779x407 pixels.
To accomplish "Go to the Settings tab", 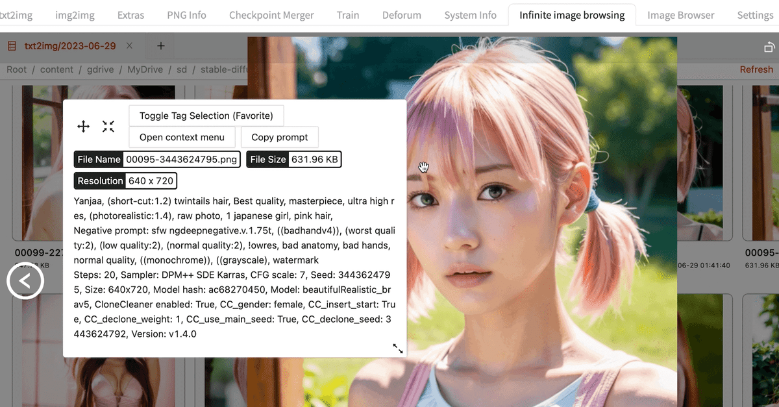I will click(x=755, y=14).
